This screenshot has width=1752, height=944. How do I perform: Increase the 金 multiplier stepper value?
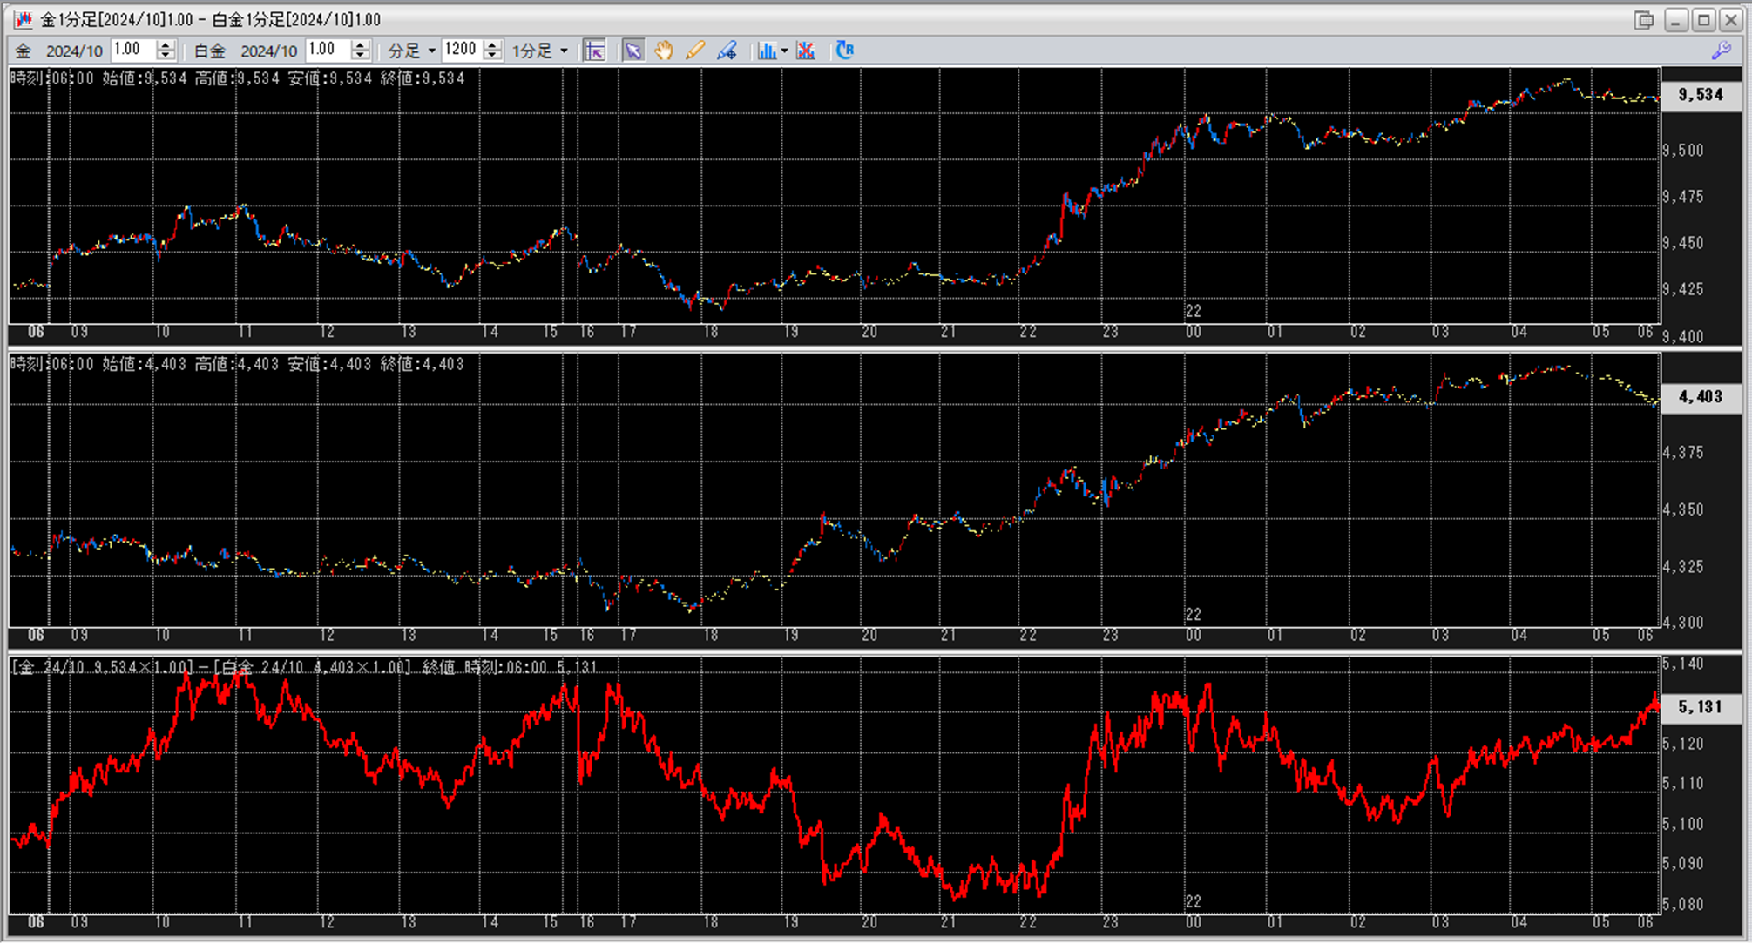click(x=166, y=45)
